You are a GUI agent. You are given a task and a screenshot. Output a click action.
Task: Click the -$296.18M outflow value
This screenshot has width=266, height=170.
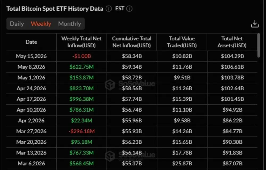click(81, 131)
